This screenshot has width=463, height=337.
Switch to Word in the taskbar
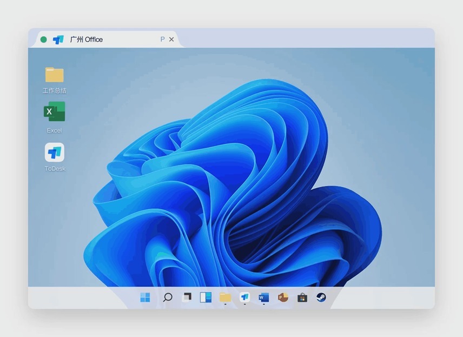[x=263, y=298]
